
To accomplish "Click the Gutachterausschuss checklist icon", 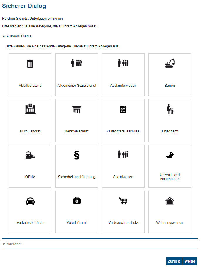I will click(123, 109).
